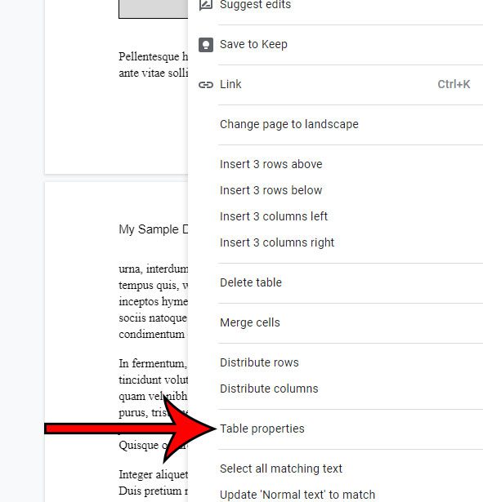Select Insert 3 columns right

pos(277,242)
